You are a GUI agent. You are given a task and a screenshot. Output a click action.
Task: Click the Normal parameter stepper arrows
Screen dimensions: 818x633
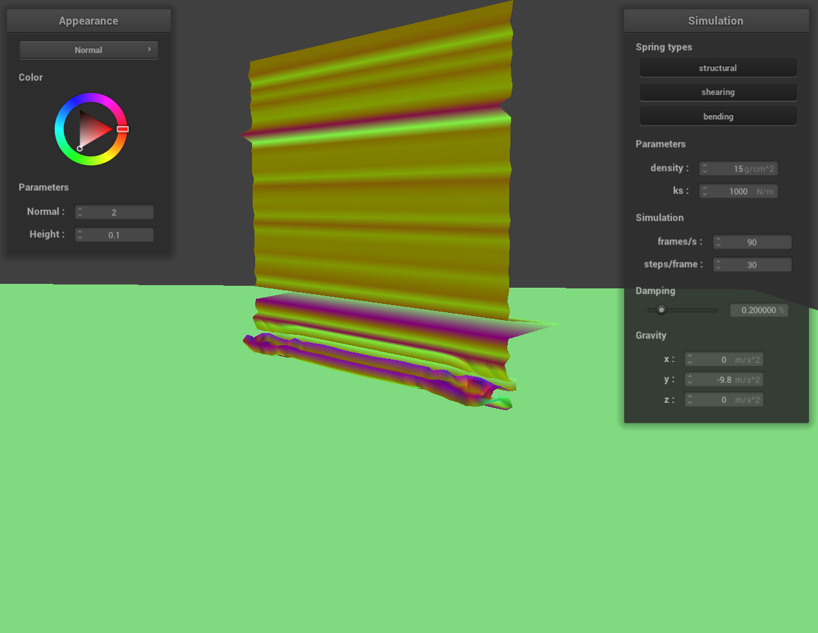point(80,212)
